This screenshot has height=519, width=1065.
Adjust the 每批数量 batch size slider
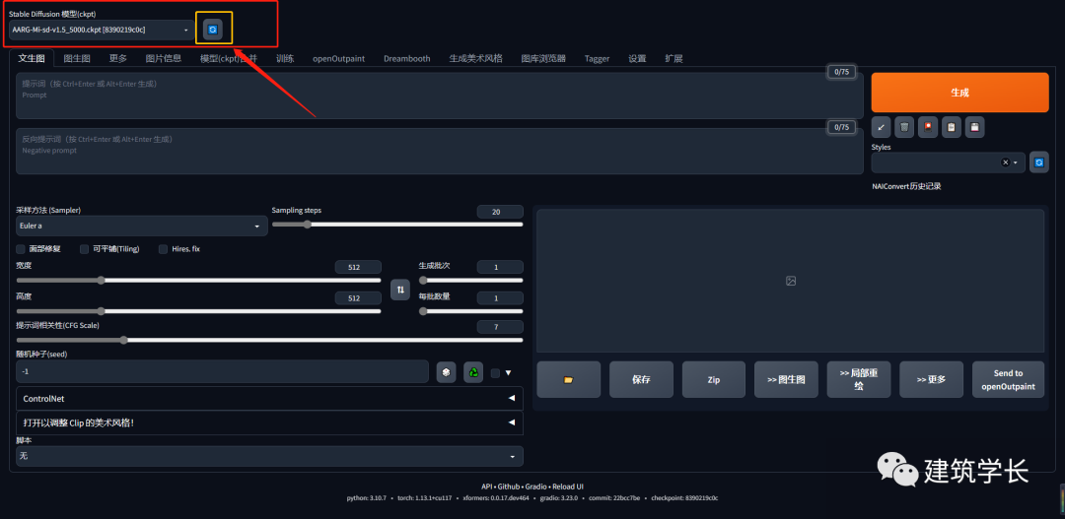pos(470,311)
